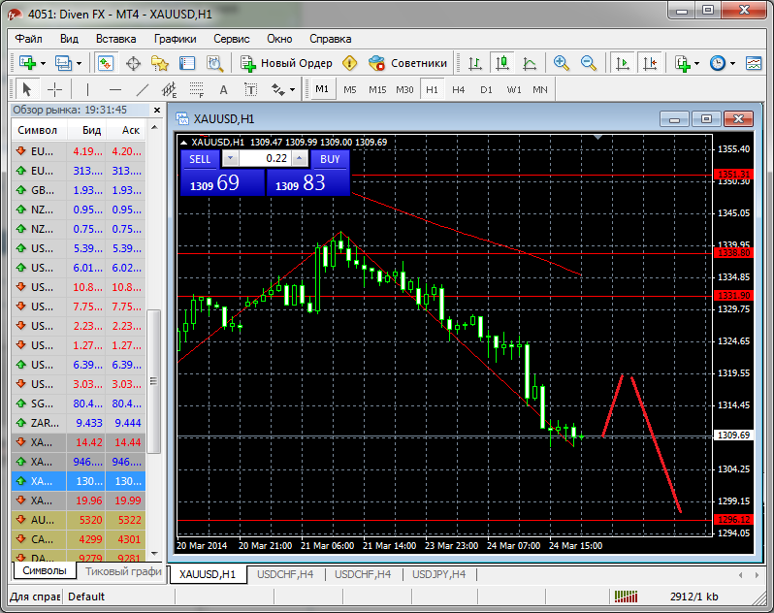Switch to the USDJPY,H4 chart tab
The width and height of the screenshot is (774, 613).
click(438, 574)
